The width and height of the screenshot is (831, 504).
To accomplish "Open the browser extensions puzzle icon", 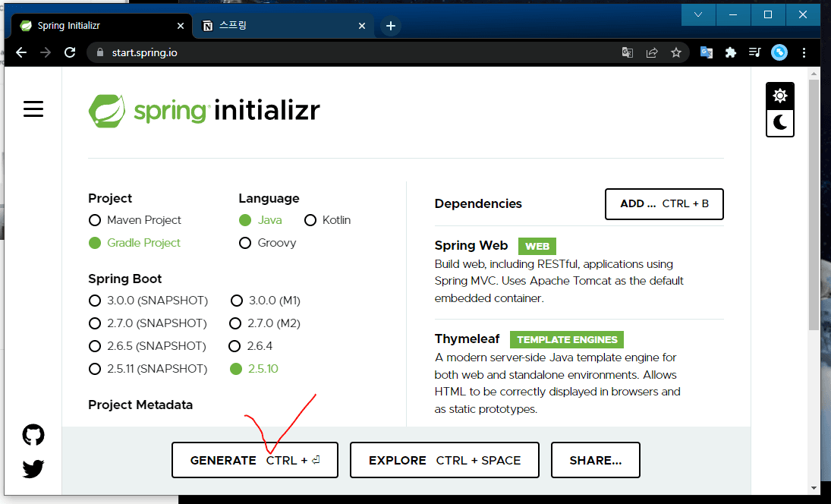I will point(731,52).
